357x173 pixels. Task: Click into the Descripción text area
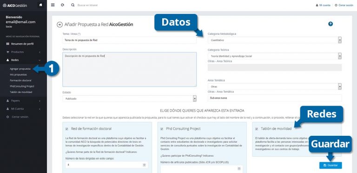click(129, 69)
